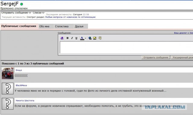Click 'Показано с 1 по 3 из 3' header
The image size is (193, 116).
(33, 63)
